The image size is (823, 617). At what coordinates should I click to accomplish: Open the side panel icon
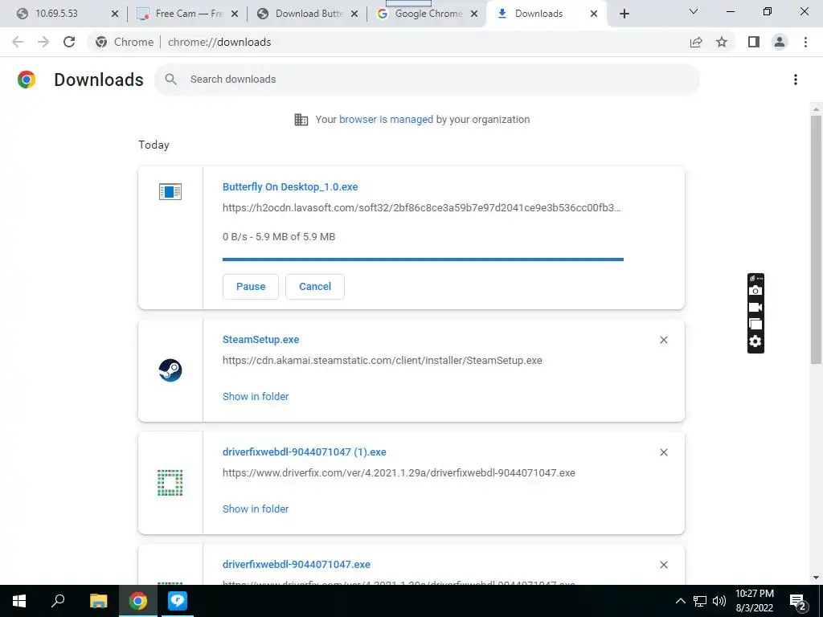pyautogui.click(x=754, y=42)
